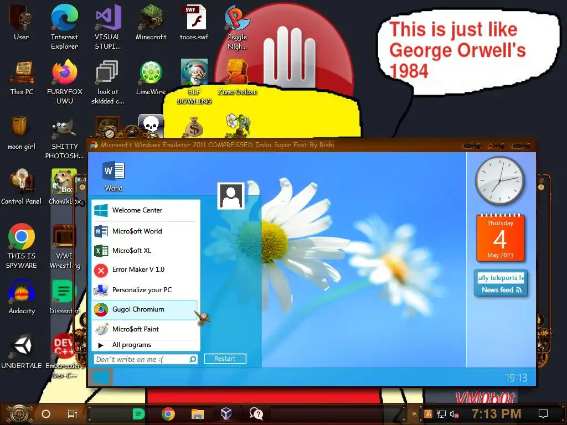Open the notification center icon
567x425 pixels.
pyautogui.click(x=543, y=414)
